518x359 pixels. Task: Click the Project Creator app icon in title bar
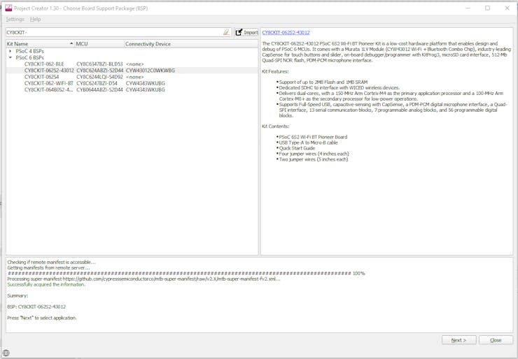tap(8, 8)
